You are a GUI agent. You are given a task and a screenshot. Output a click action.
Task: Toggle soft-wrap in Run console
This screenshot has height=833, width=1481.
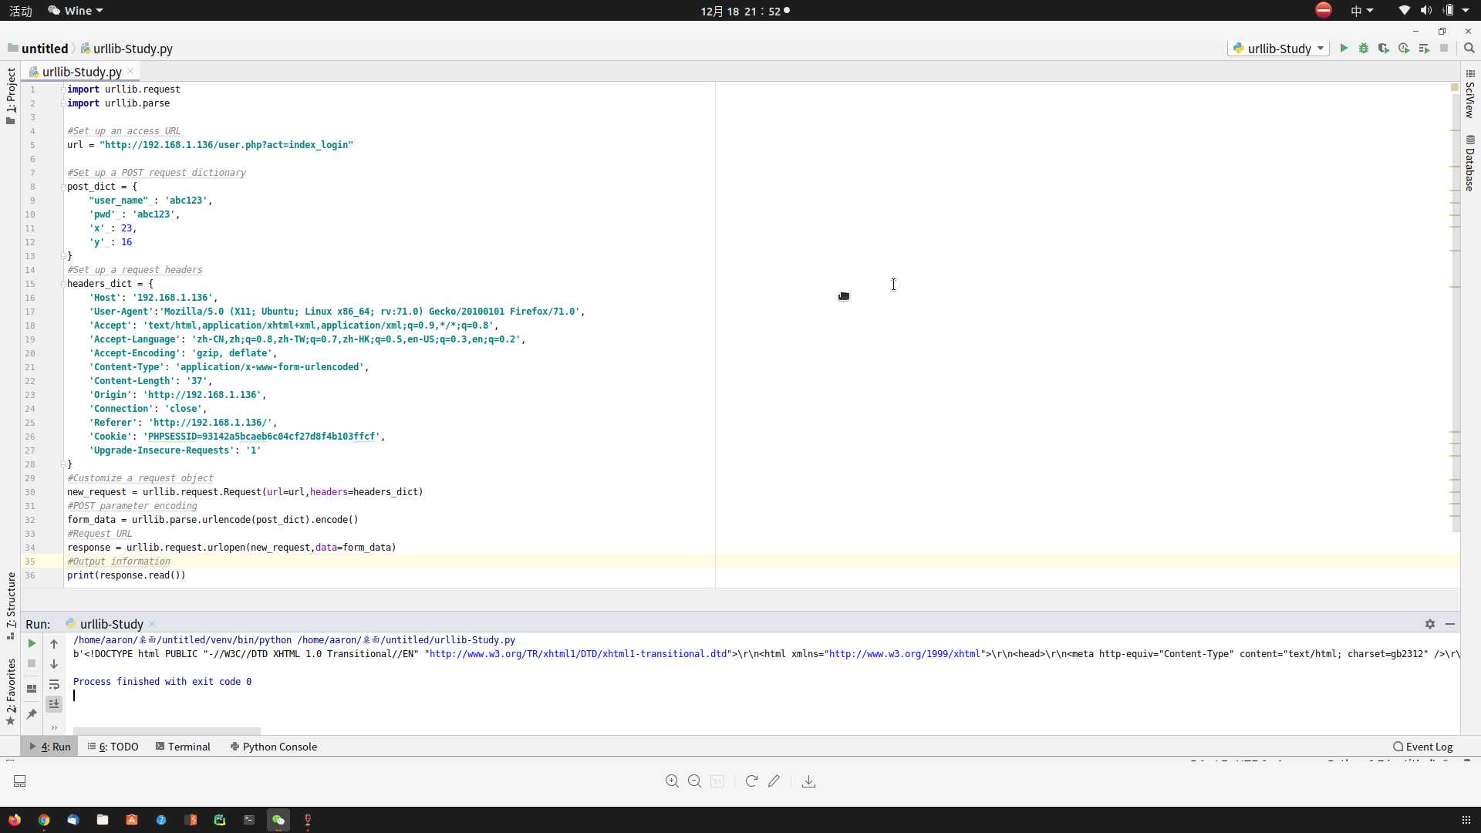(x=54, y=684)
